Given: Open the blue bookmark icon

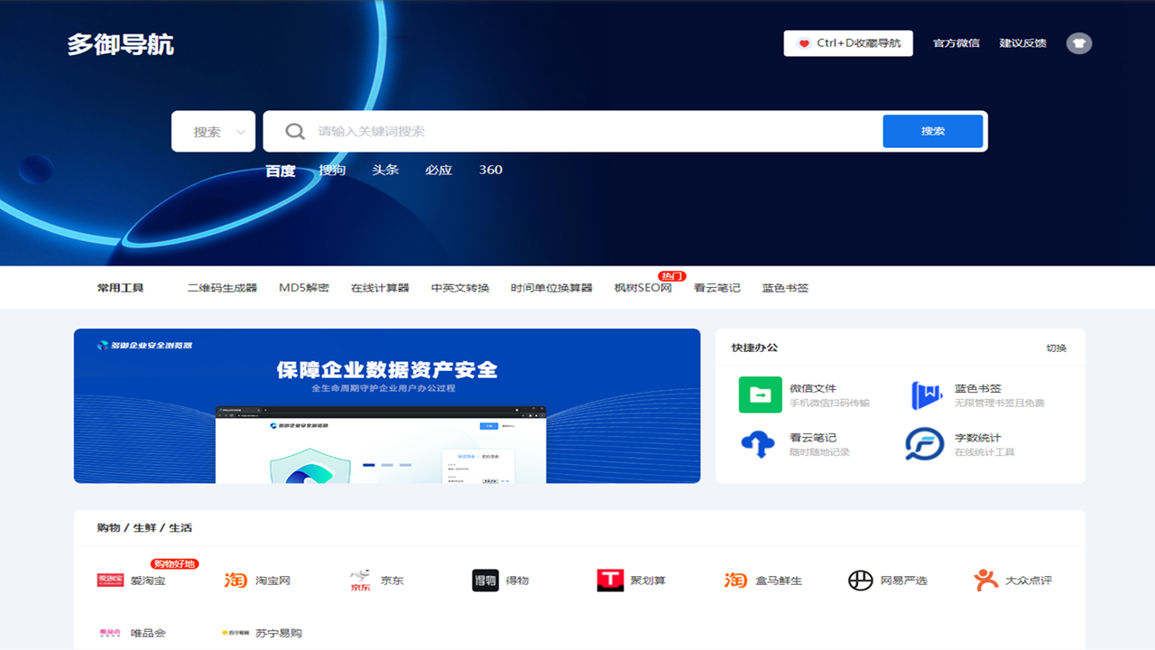Looking at the screenshot, I should 926,395.
